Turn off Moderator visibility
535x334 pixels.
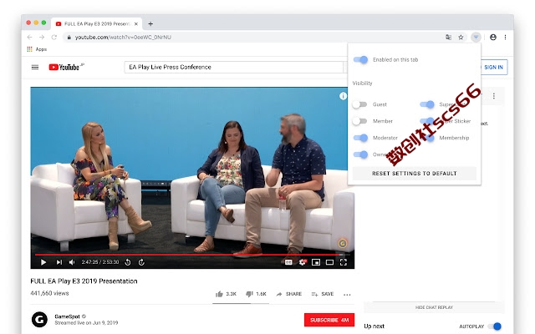tap(360, 138)
